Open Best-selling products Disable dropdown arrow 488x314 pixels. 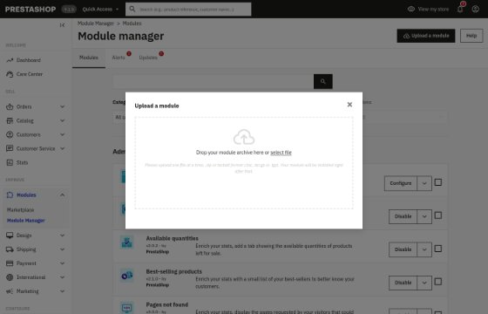(x=424, y=283)
